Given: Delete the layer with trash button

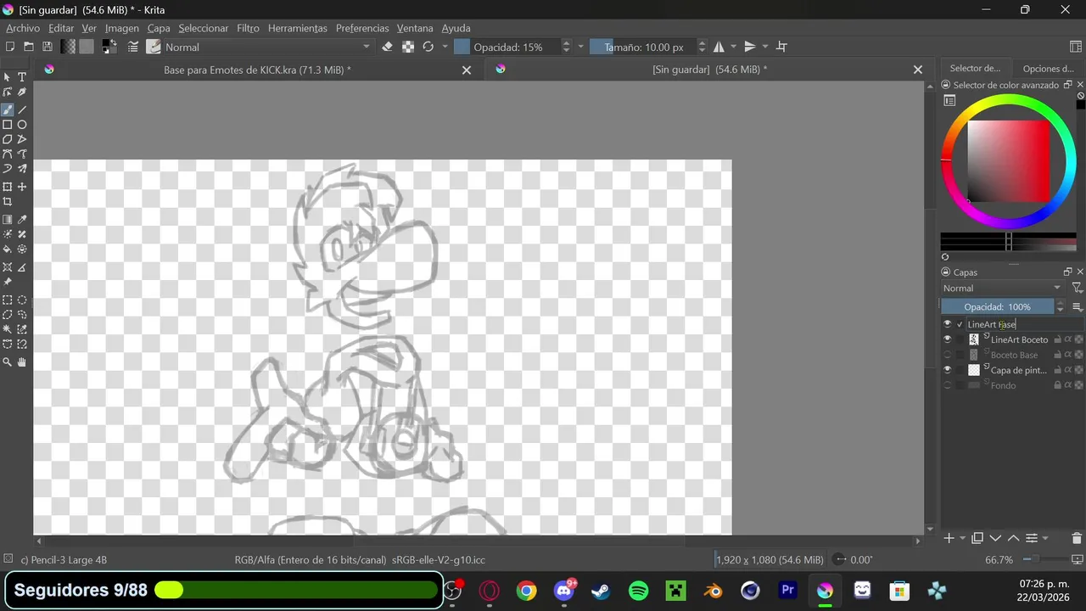Looking at the screenshot, I should (1077, 538).
